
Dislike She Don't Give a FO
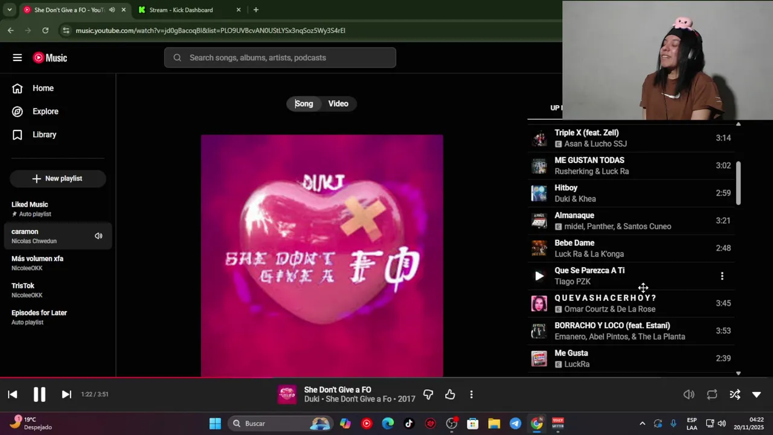(x=428, y=395)
